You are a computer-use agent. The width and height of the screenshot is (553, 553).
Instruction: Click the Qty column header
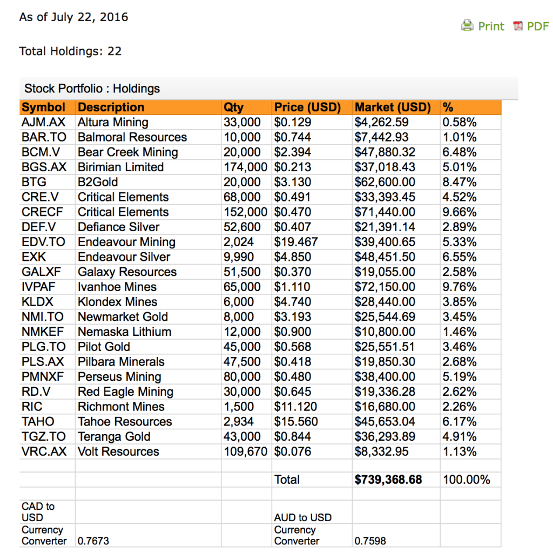point(234,107)
